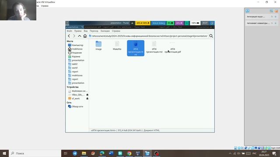This screenshot has height=157, width=280.
Task: Click Автозахват клавиатуры notification in VirtualBox panel
Action: click(258, 23)
